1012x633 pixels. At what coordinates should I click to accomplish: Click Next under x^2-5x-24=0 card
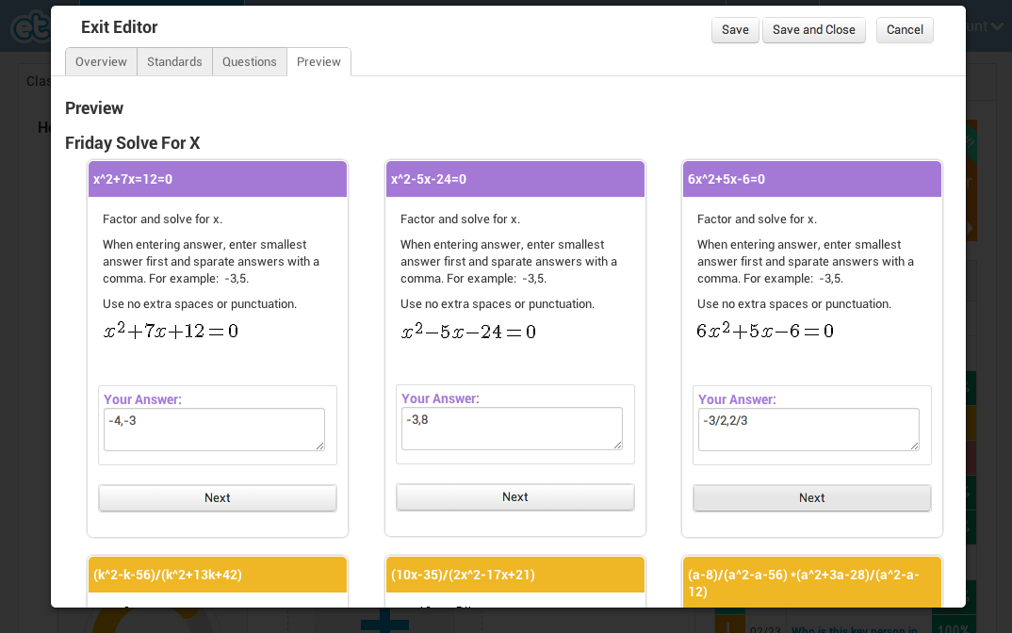click(x=515, y=496)
